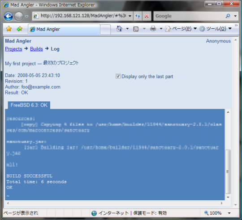
Task: Click the Google search magnifier icon
Action: tap(228, 16)
